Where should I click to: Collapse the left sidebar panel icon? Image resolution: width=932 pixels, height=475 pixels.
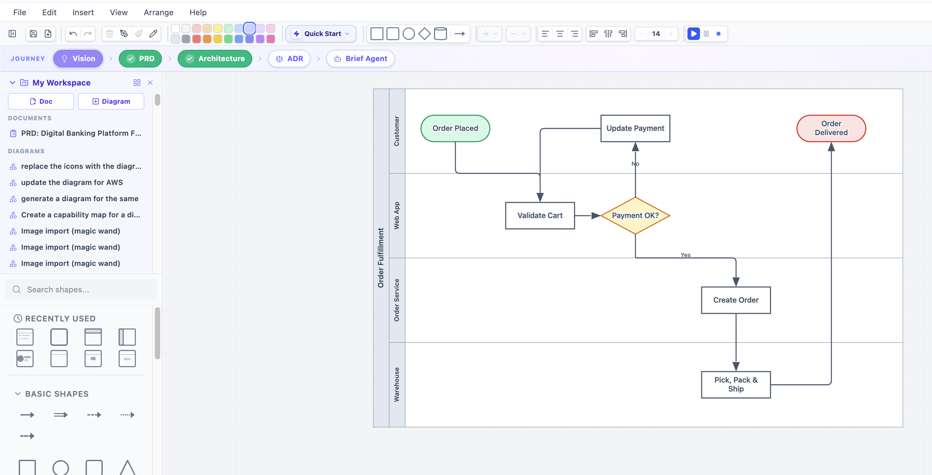12,34
